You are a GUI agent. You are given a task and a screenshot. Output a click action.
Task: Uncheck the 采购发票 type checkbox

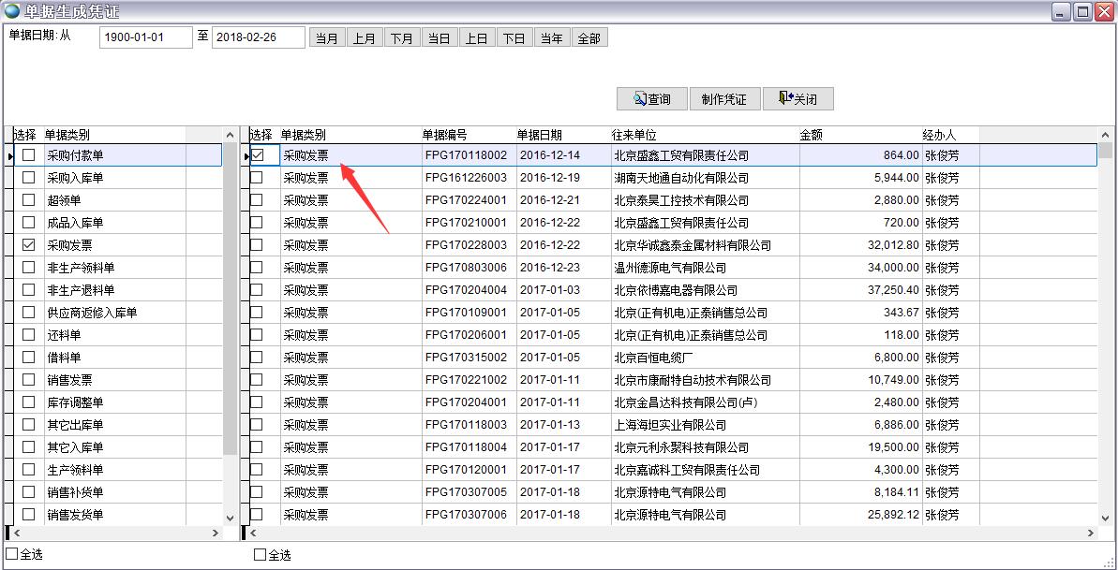click(x=29, y=245)
